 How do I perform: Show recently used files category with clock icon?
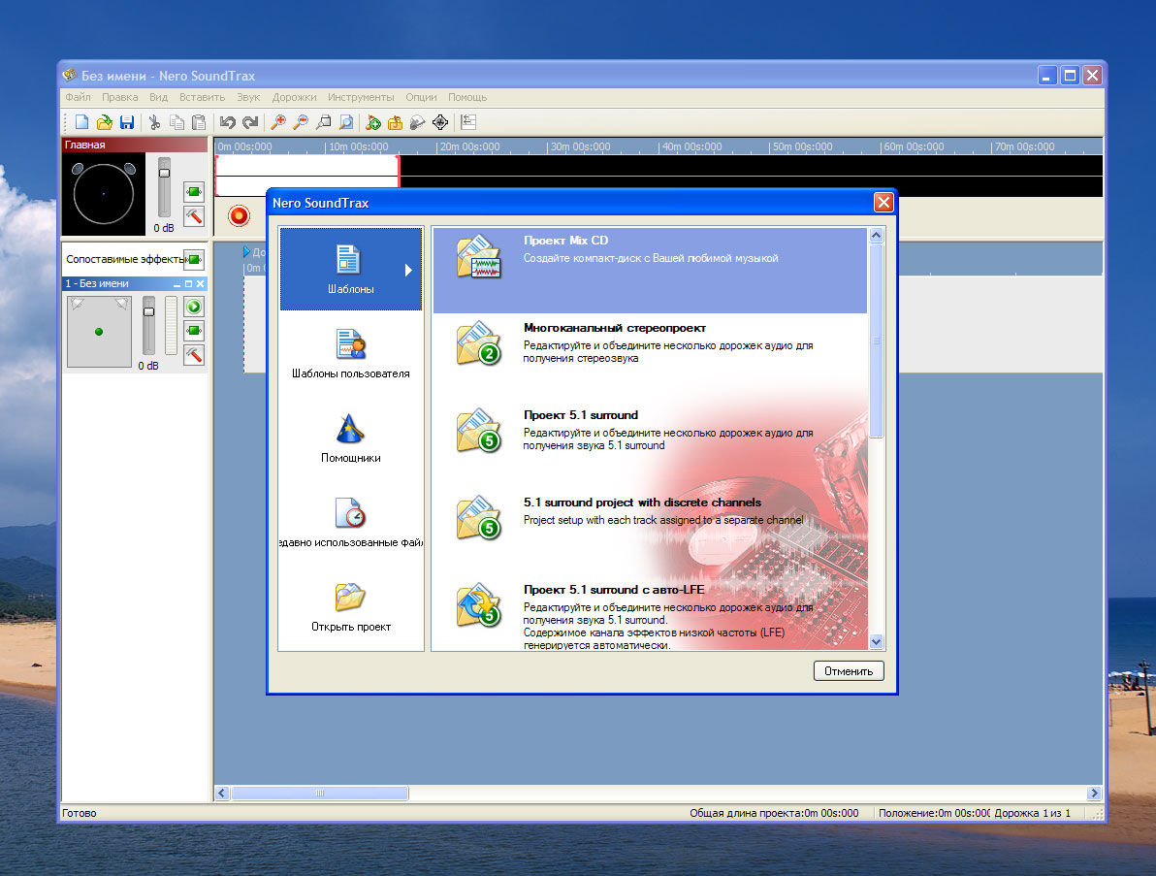pos(351,523)
